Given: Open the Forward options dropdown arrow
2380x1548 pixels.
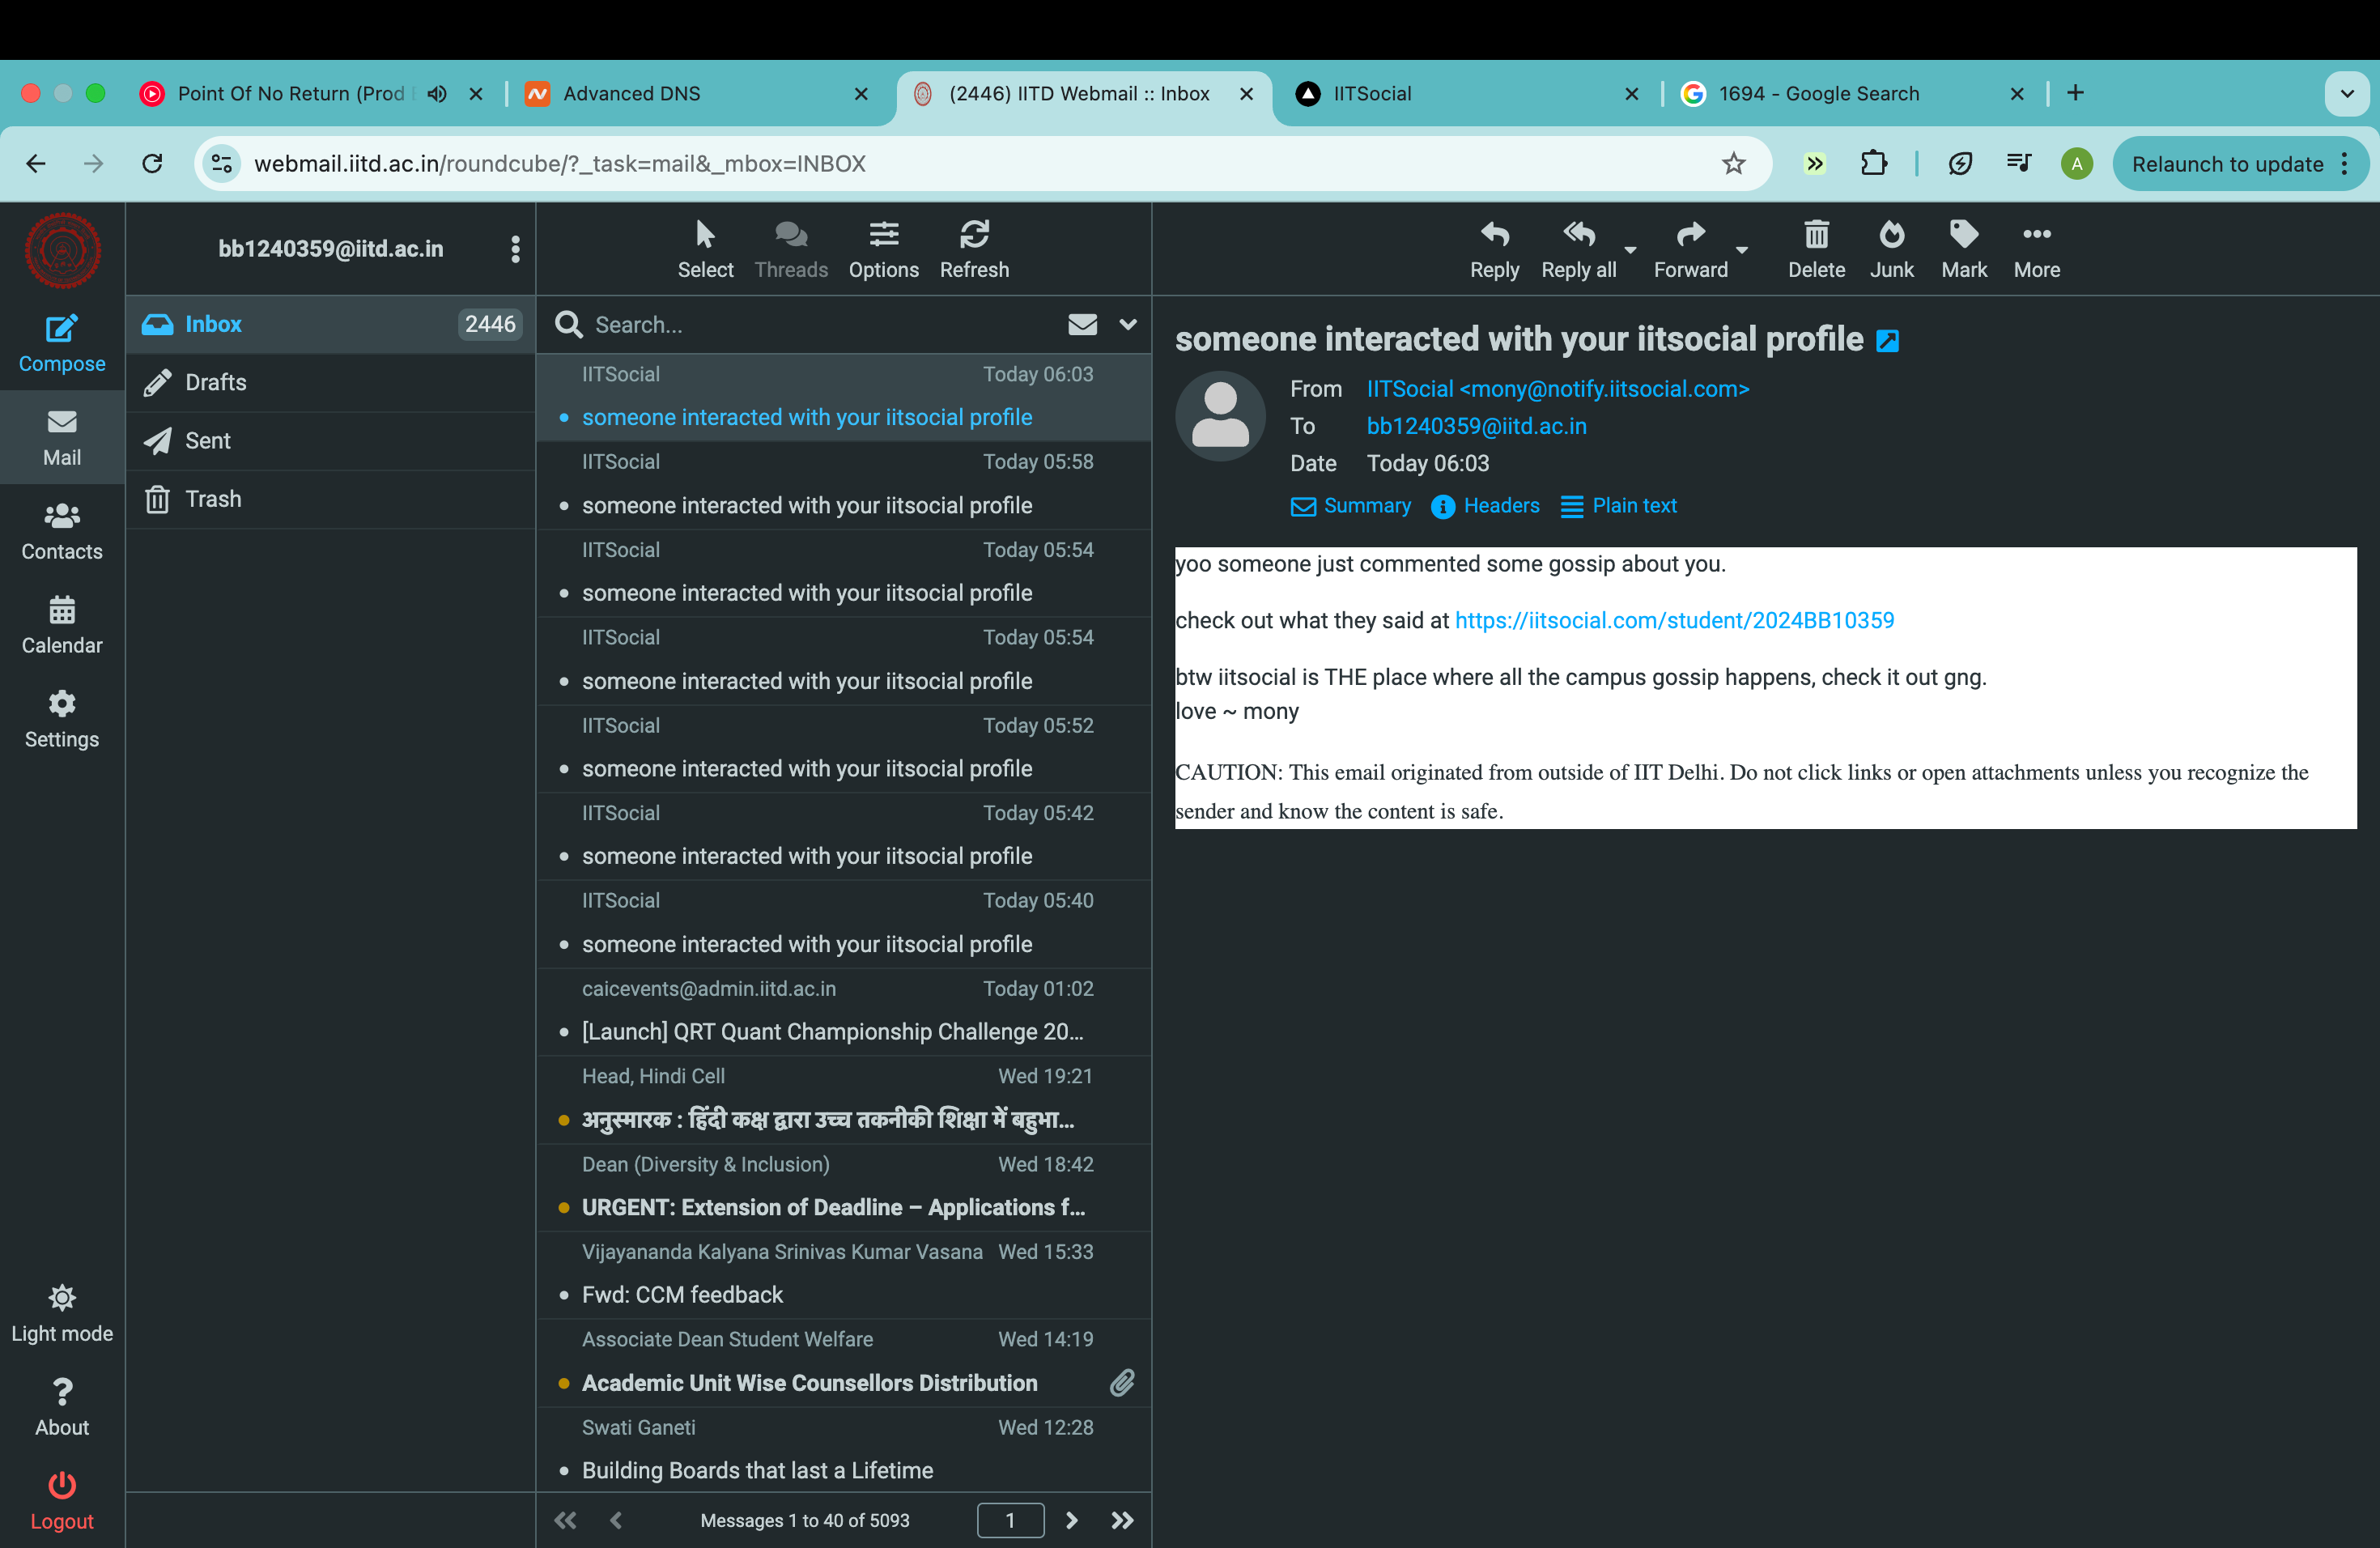Looking at the screenshot, I should pyautogui.click(x=1742, y=250).
